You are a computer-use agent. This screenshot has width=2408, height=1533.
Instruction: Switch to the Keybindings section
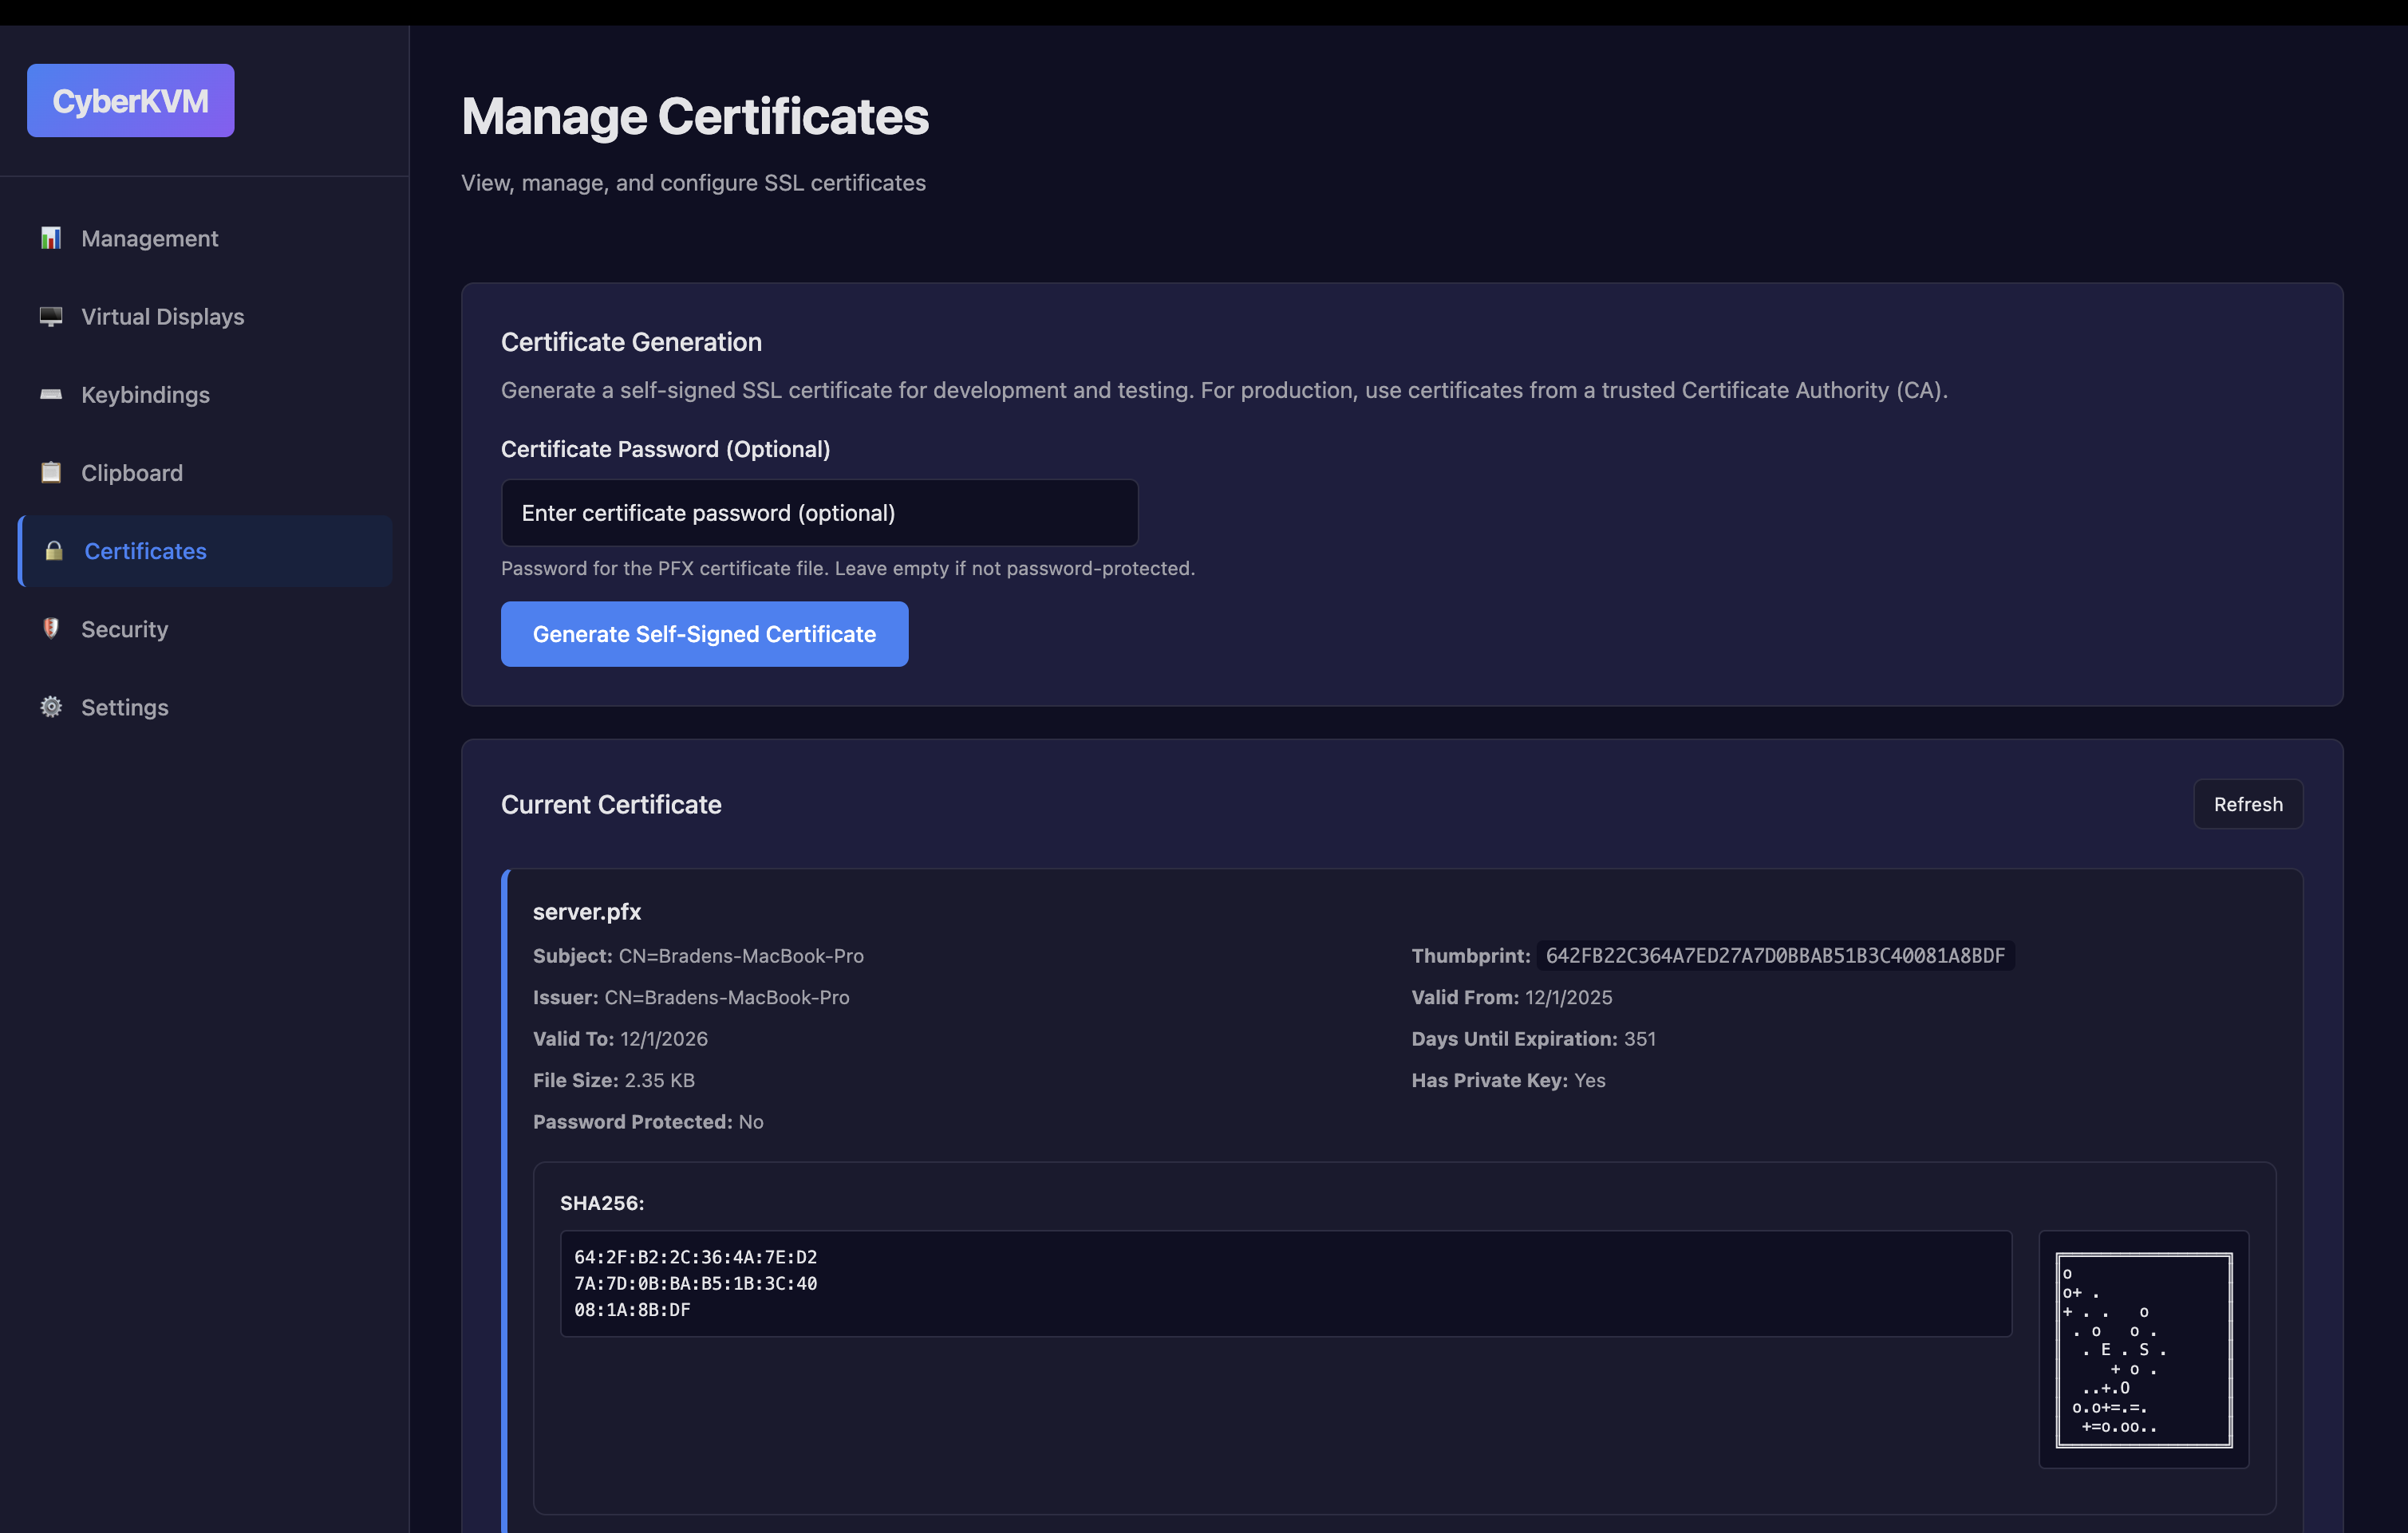pos(145,394)
